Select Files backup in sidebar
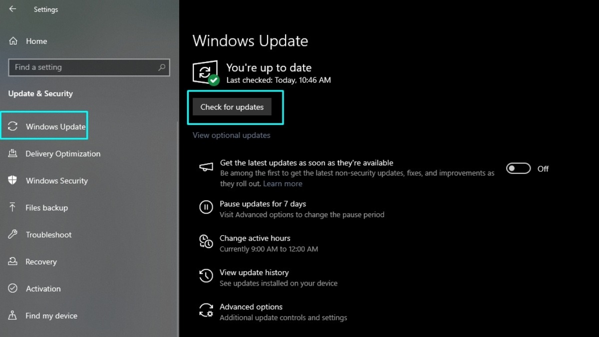The width and height of the screenshot is (599, 337). coord(46,208)
